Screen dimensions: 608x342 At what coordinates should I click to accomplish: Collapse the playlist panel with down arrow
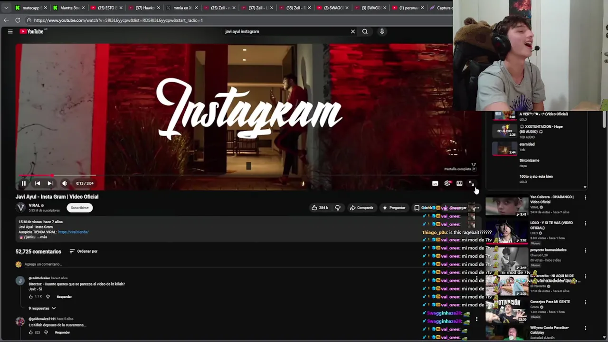585,187
